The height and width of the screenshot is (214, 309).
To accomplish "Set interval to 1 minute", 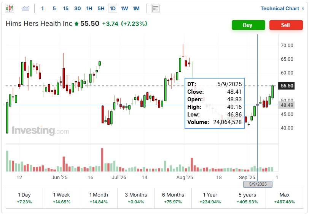I will [42, 8].
